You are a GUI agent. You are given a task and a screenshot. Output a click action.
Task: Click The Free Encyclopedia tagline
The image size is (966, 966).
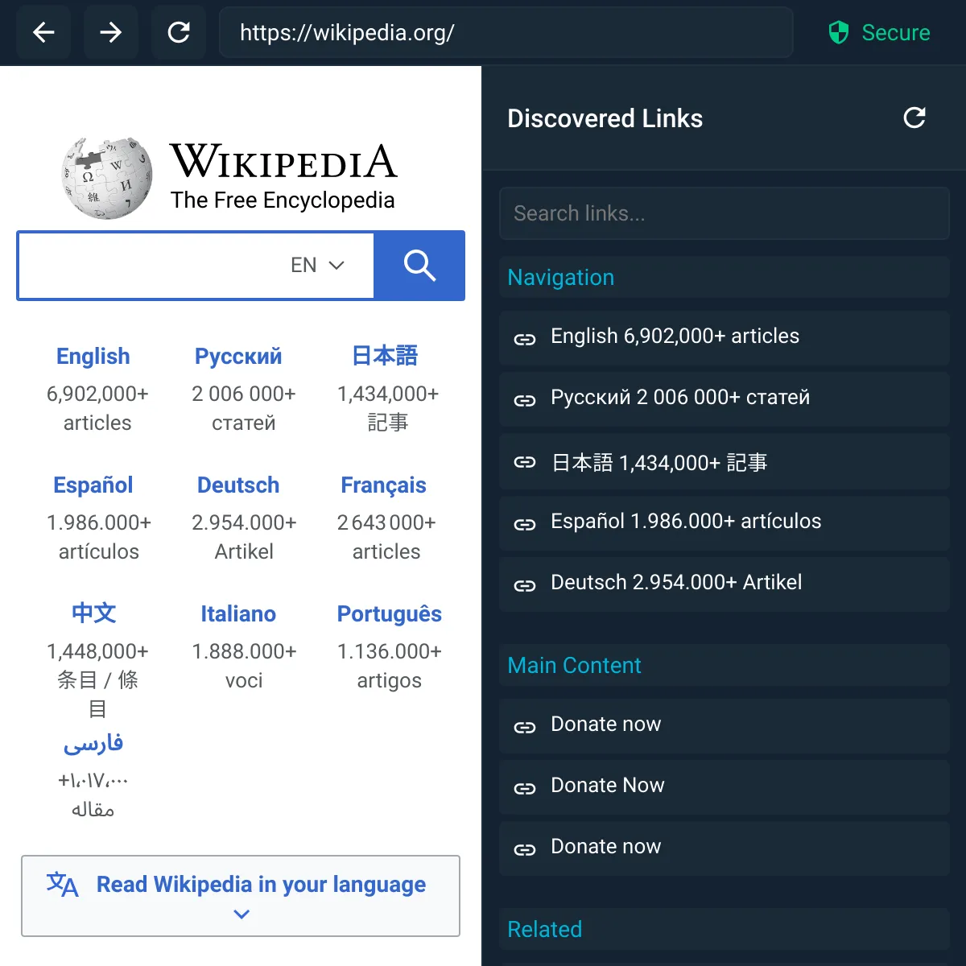(x=283, y=200)
